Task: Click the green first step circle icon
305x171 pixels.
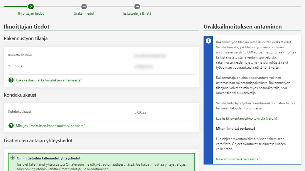Action: pos(31,6)
